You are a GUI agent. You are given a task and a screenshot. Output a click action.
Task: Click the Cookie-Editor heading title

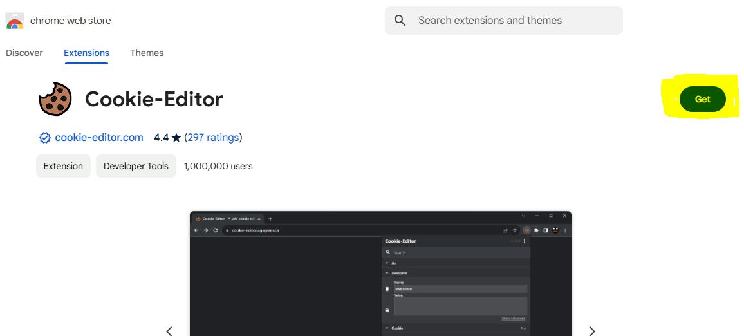click(x=154, y=99)
